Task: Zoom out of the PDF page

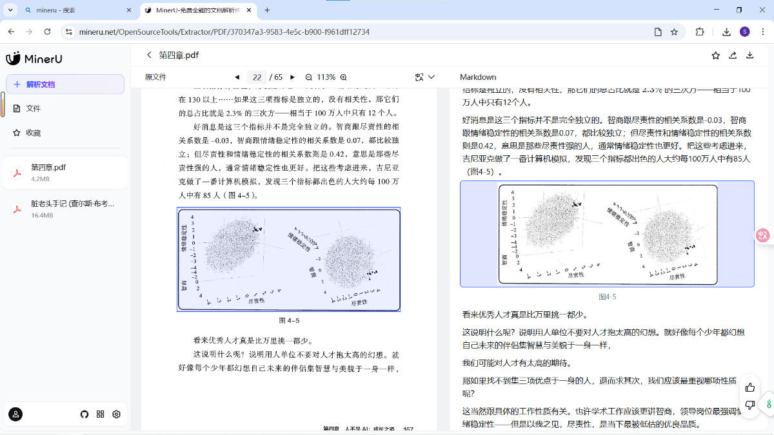Action: pos(309,77)
